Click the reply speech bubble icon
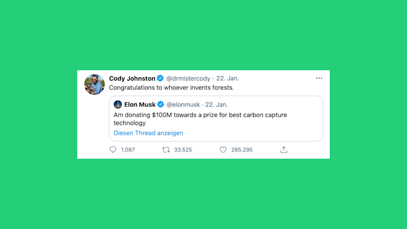The height and width of the screenshot is (229, 407). click(x=113, y=149)
